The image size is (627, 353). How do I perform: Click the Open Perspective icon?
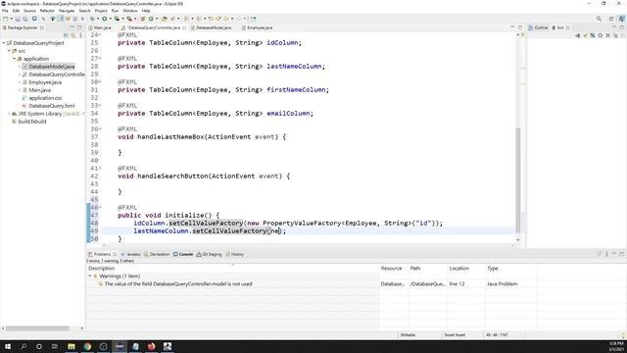[611, 19]
